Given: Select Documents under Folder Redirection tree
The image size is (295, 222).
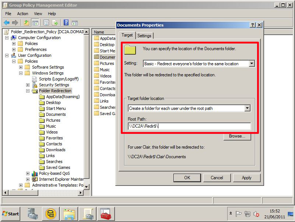Looking at the screenshot, I should (56, 114).
